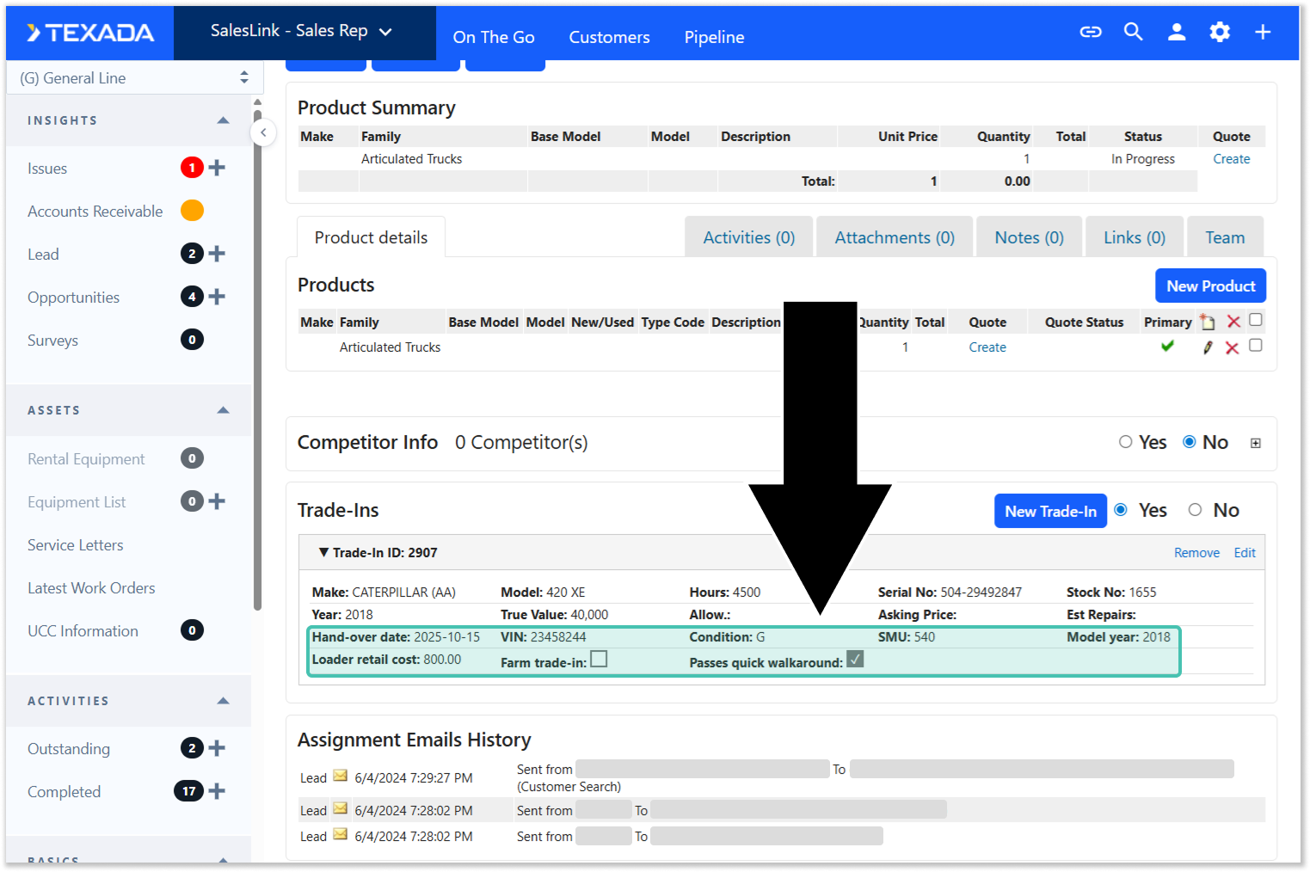This screenshot has height=872, width=1310.
Task: Collapse the left sidebar with arrow button
Action: tap(263, 132)
